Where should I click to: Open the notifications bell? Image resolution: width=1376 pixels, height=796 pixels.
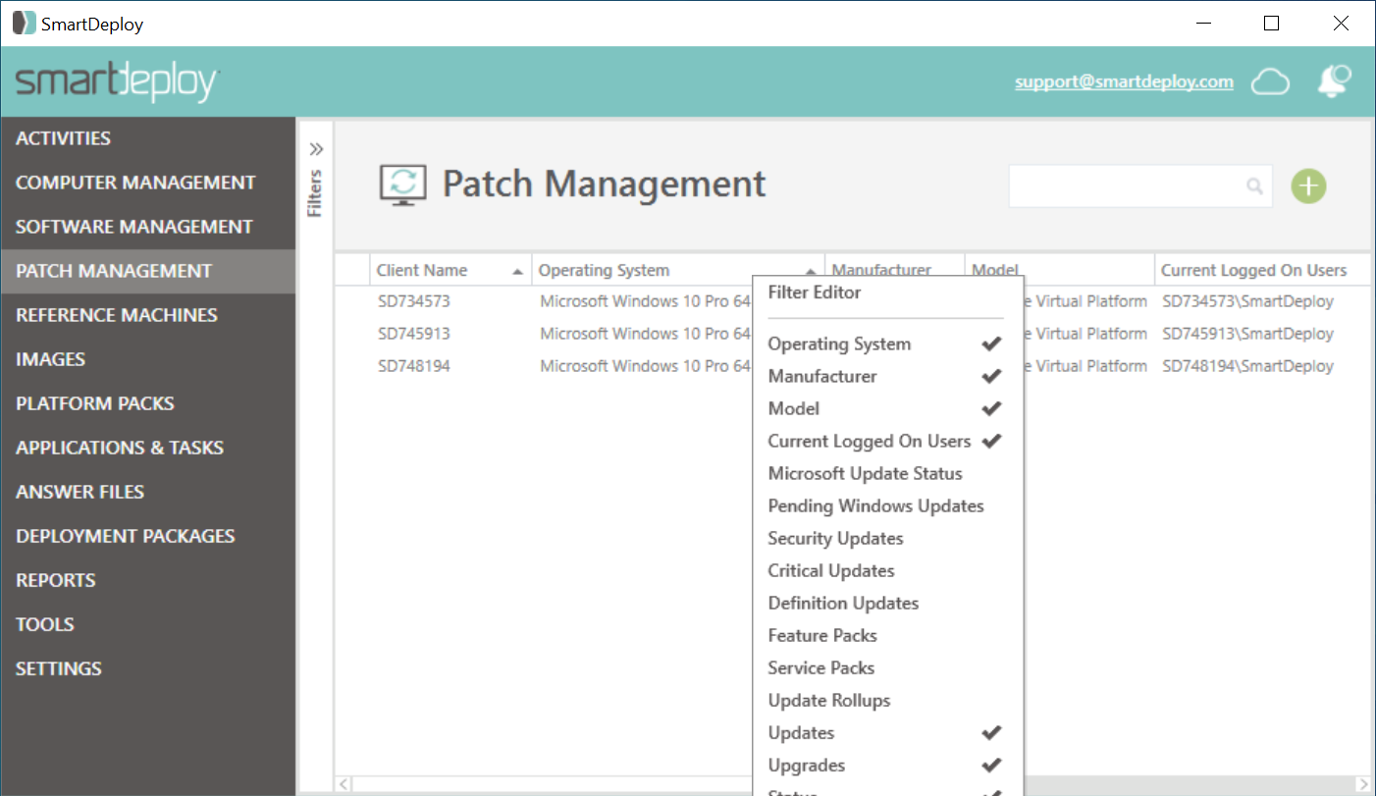tap(1334, 81)
